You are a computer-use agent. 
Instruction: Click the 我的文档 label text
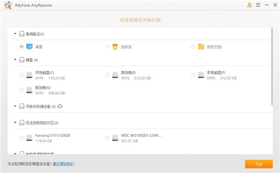[x=214, y=47]
